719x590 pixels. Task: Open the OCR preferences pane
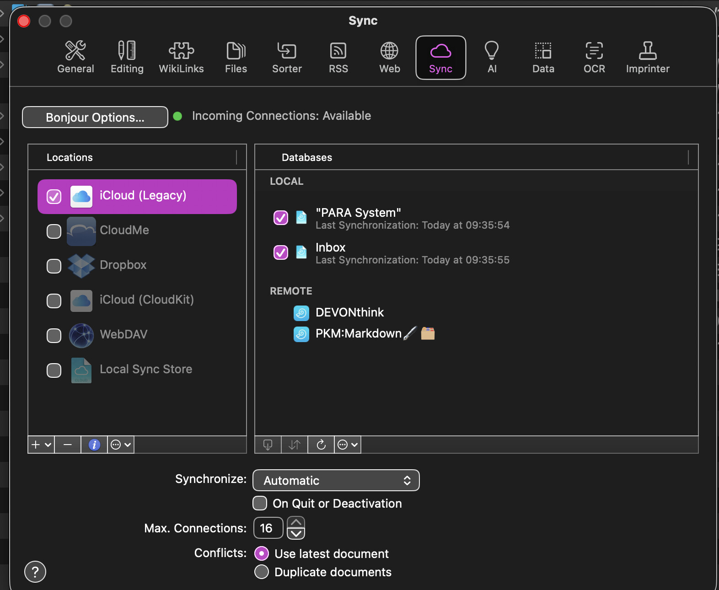pos(594,58)
